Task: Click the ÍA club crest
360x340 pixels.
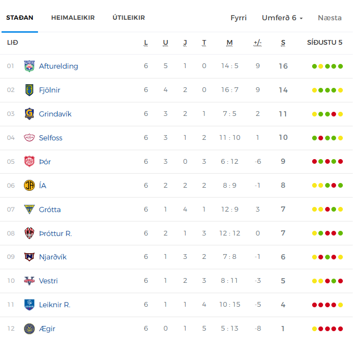Action: tap(29, 186)
